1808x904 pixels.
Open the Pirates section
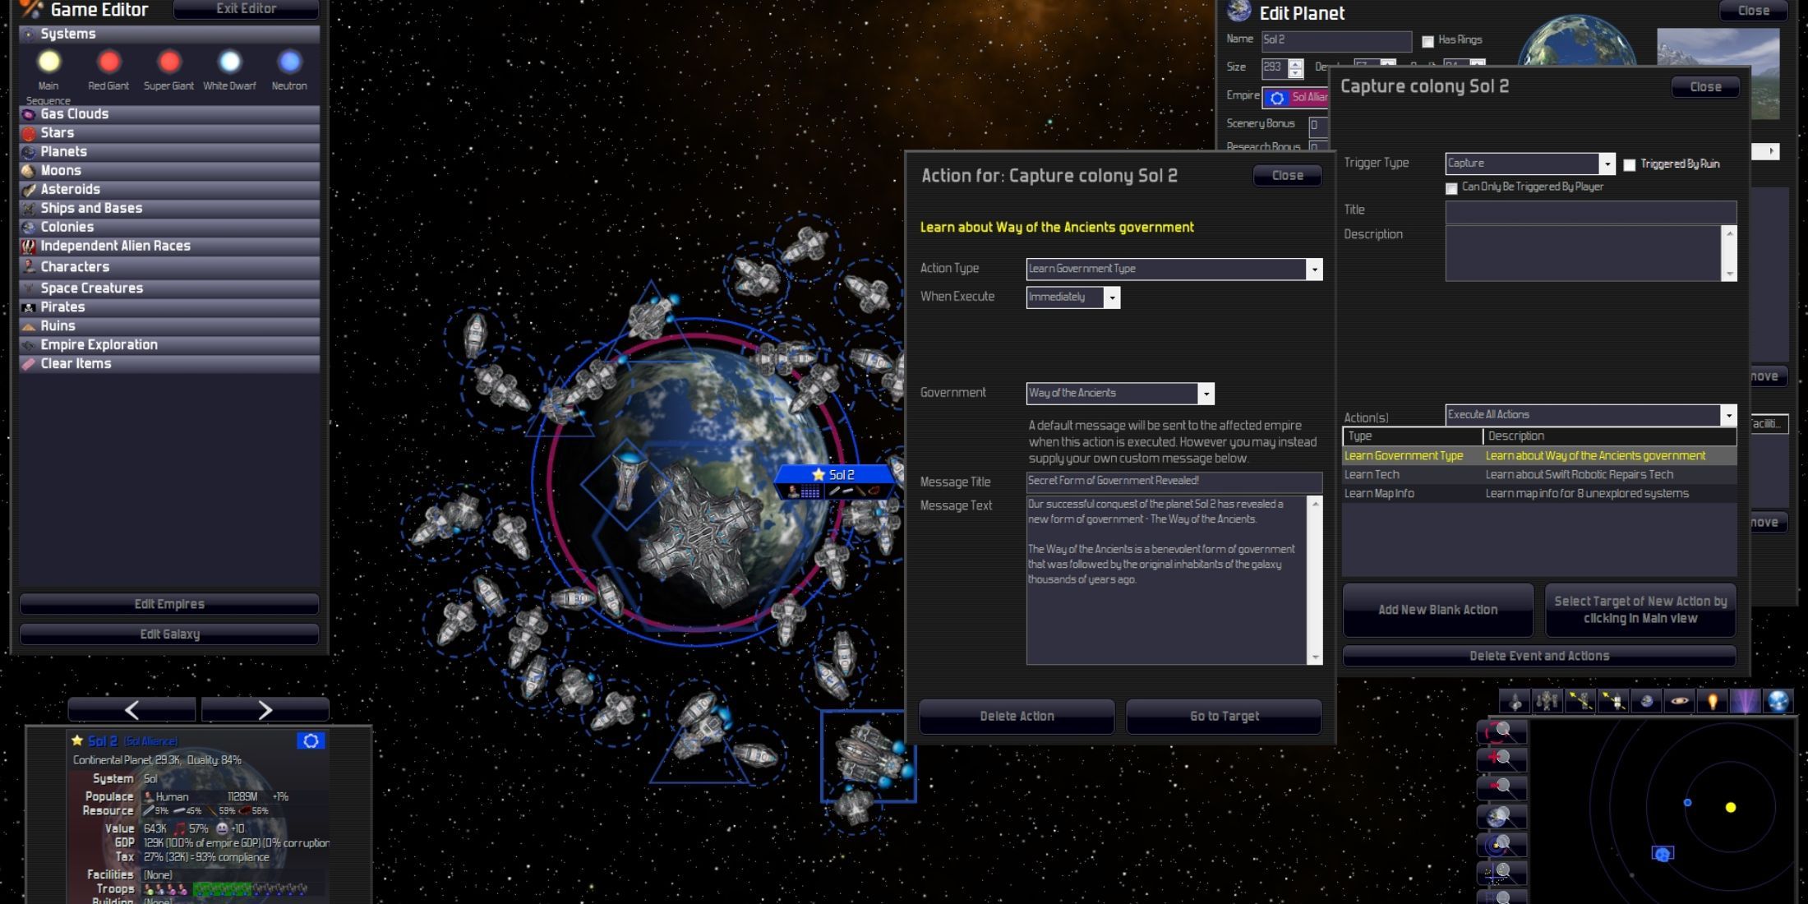coord(169,307)
